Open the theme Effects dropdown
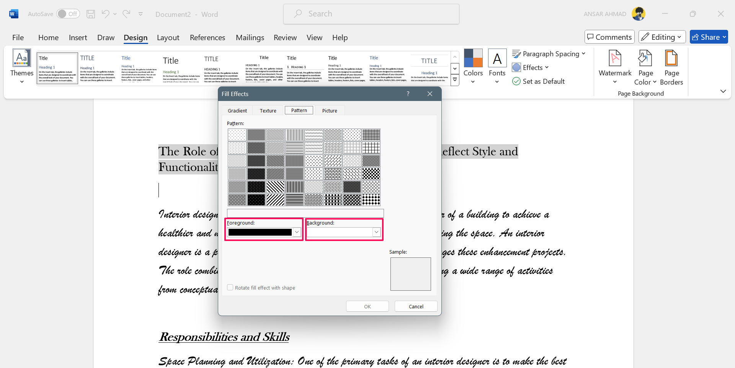The width and height of the screenshot is (735, 368). coord(531,67)
